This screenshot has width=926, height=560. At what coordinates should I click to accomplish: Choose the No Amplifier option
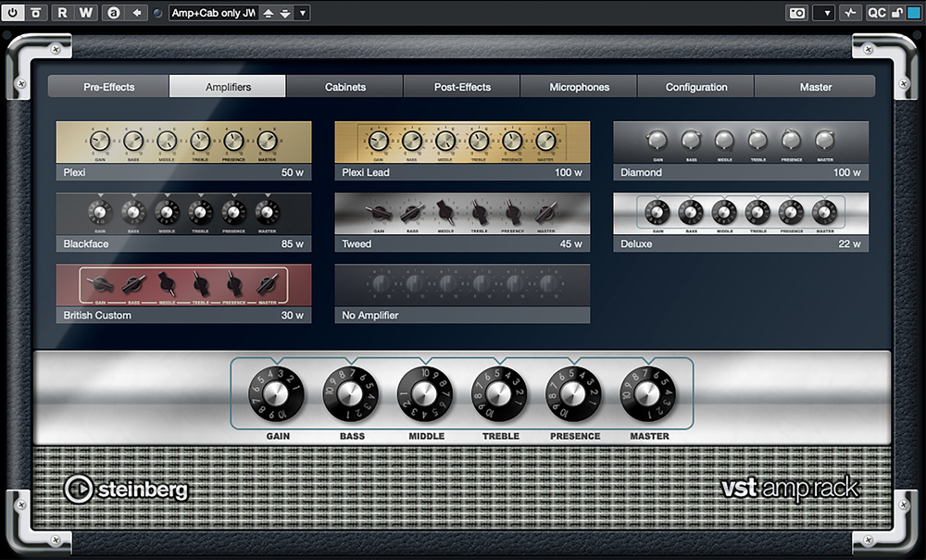462,293
